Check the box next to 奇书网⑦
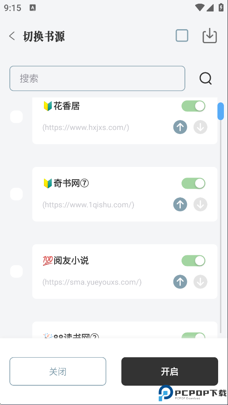The width and height of the screenshot is (228, 405). 16,194
